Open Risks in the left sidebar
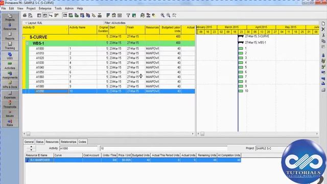 pos(10,123)
